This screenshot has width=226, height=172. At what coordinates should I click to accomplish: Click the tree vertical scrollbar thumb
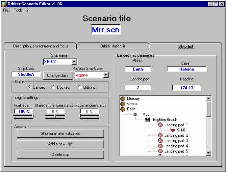(209, 109)
